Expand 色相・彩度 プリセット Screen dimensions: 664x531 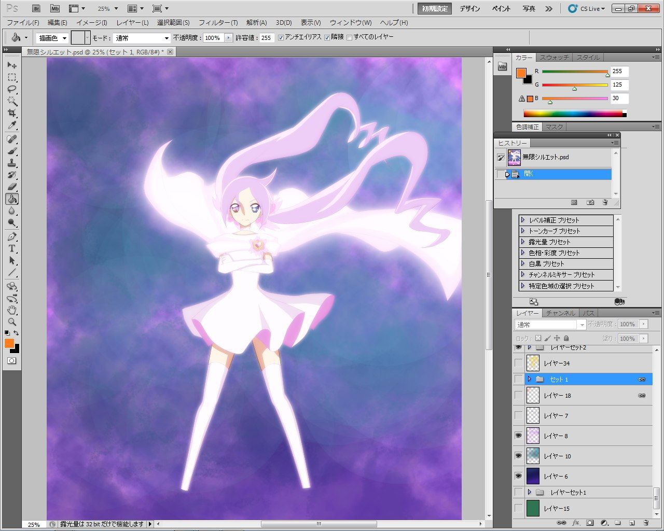pos(523,253)
